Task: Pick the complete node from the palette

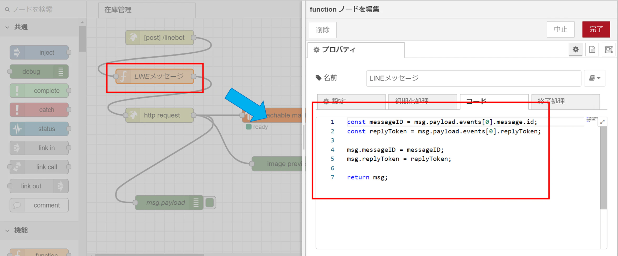Action: (39, 91)
